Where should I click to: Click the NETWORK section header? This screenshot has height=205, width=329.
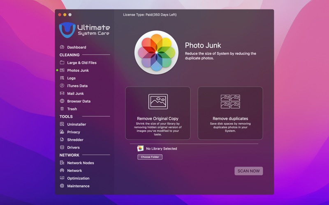point(69,155)
